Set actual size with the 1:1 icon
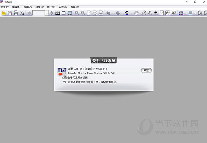This screenshot has width=207, height=143. (x=89, y=13)
